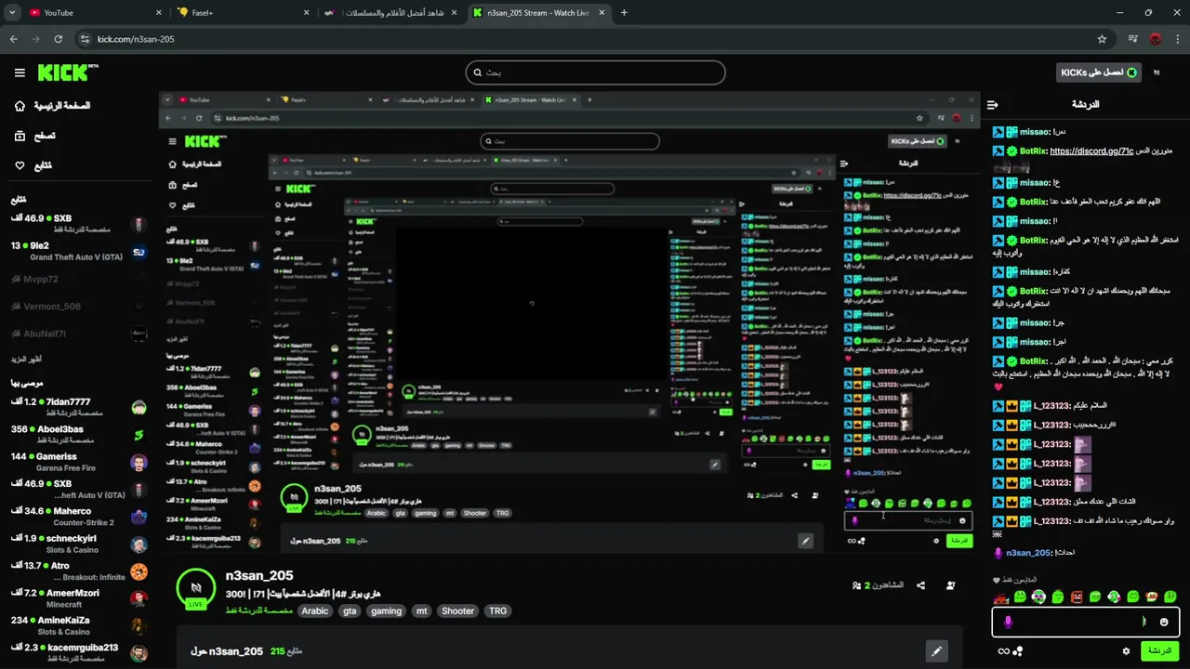
Task: Click the المشاهدون 2 viewers count
Action: point(878,585)
